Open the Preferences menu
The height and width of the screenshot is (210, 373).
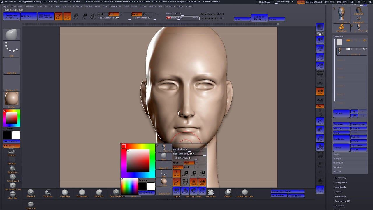tap(115, 6)
